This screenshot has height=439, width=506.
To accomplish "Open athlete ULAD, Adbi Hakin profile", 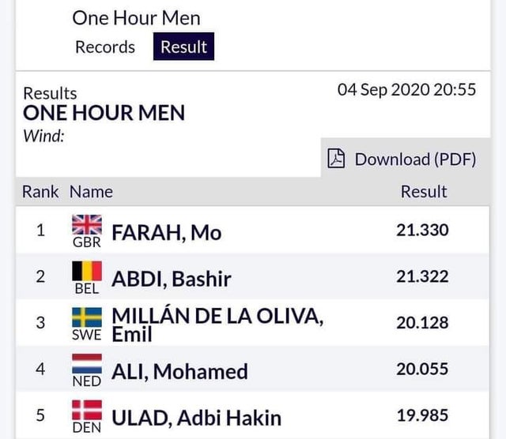I will 197,418.
